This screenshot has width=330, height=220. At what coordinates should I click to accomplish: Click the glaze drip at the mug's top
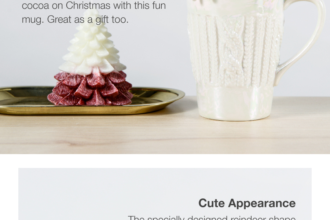click(234, 6)
